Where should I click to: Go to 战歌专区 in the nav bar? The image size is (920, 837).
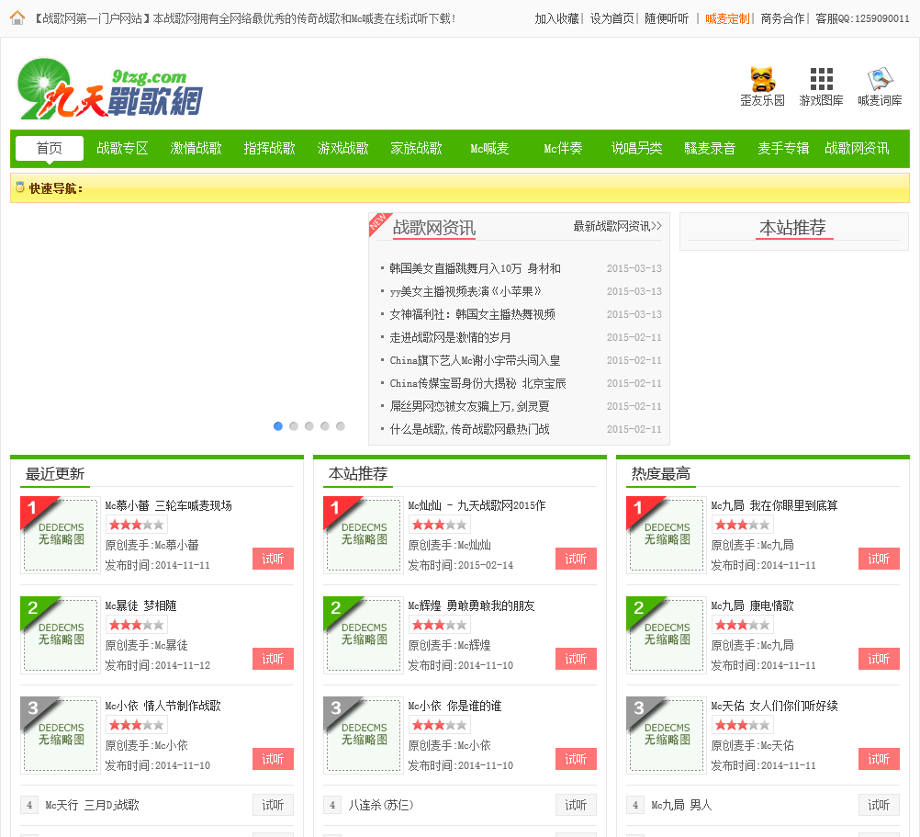(123, 148)
